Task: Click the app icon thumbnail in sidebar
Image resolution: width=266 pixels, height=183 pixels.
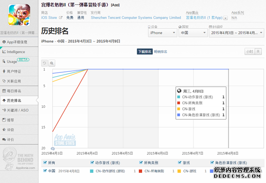Action: (19, 15)
